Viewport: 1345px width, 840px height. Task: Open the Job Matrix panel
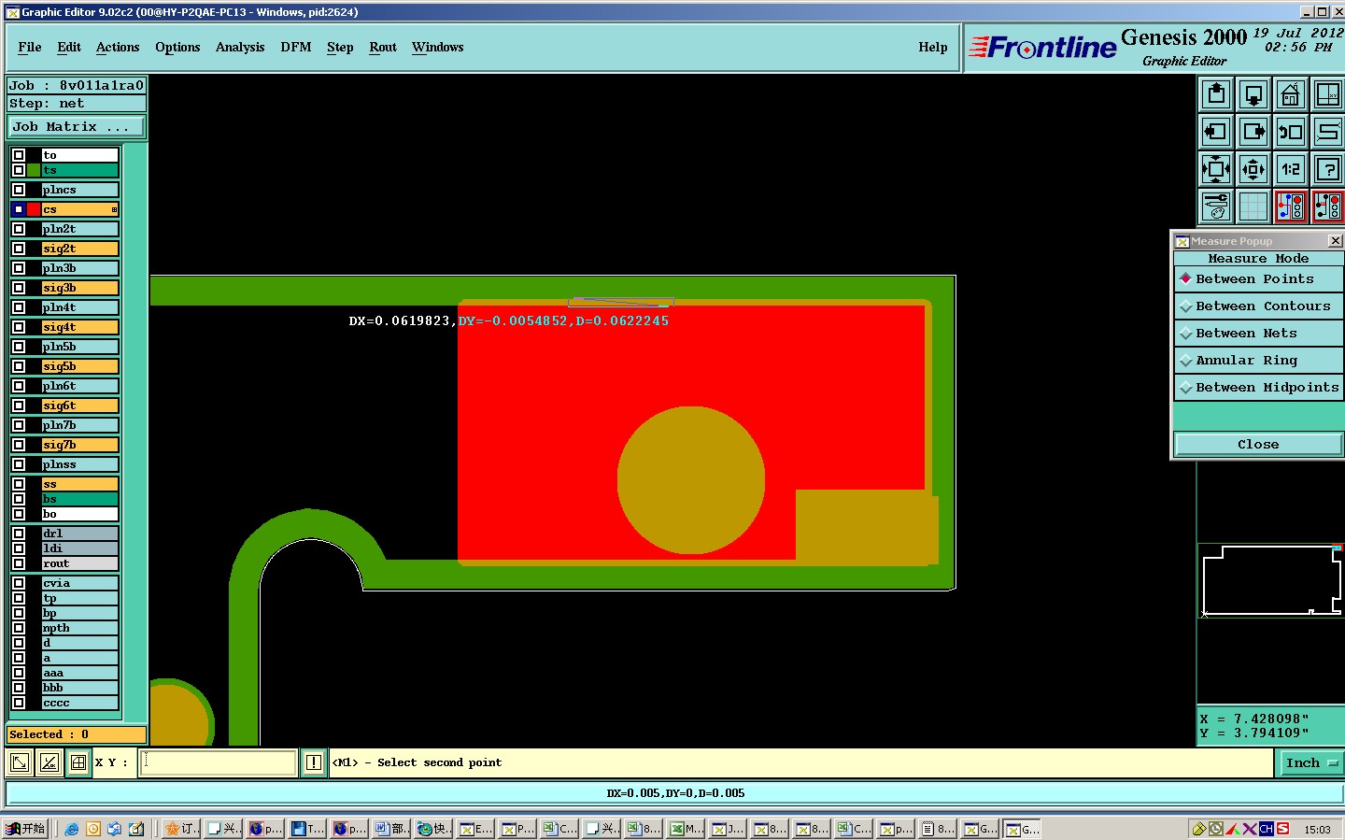tap(77, 127)
